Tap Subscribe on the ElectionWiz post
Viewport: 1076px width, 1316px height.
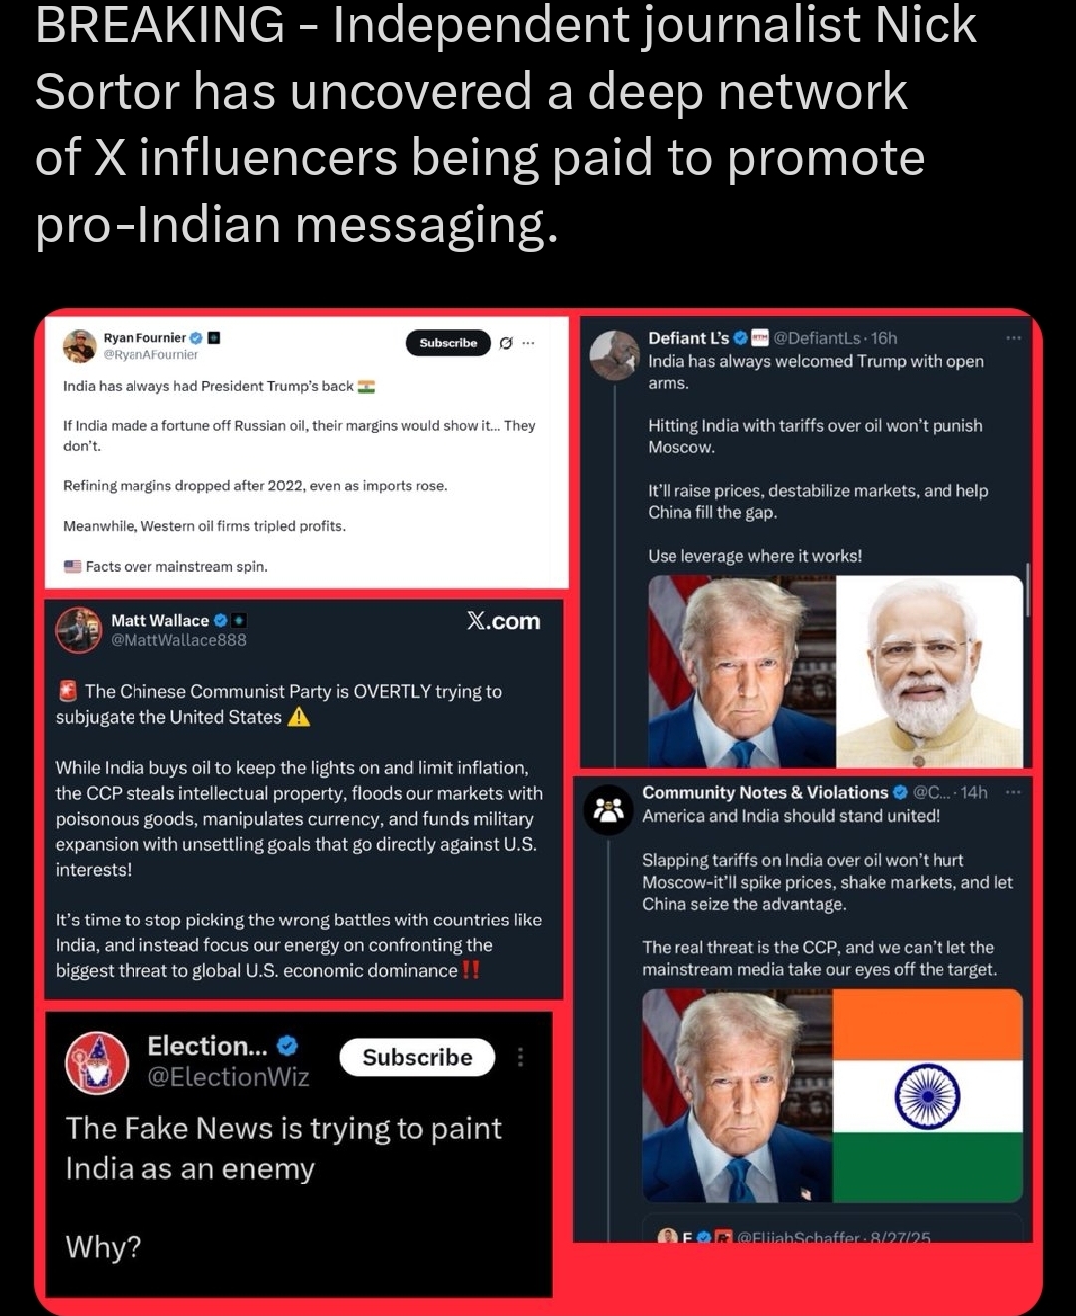417,1057
